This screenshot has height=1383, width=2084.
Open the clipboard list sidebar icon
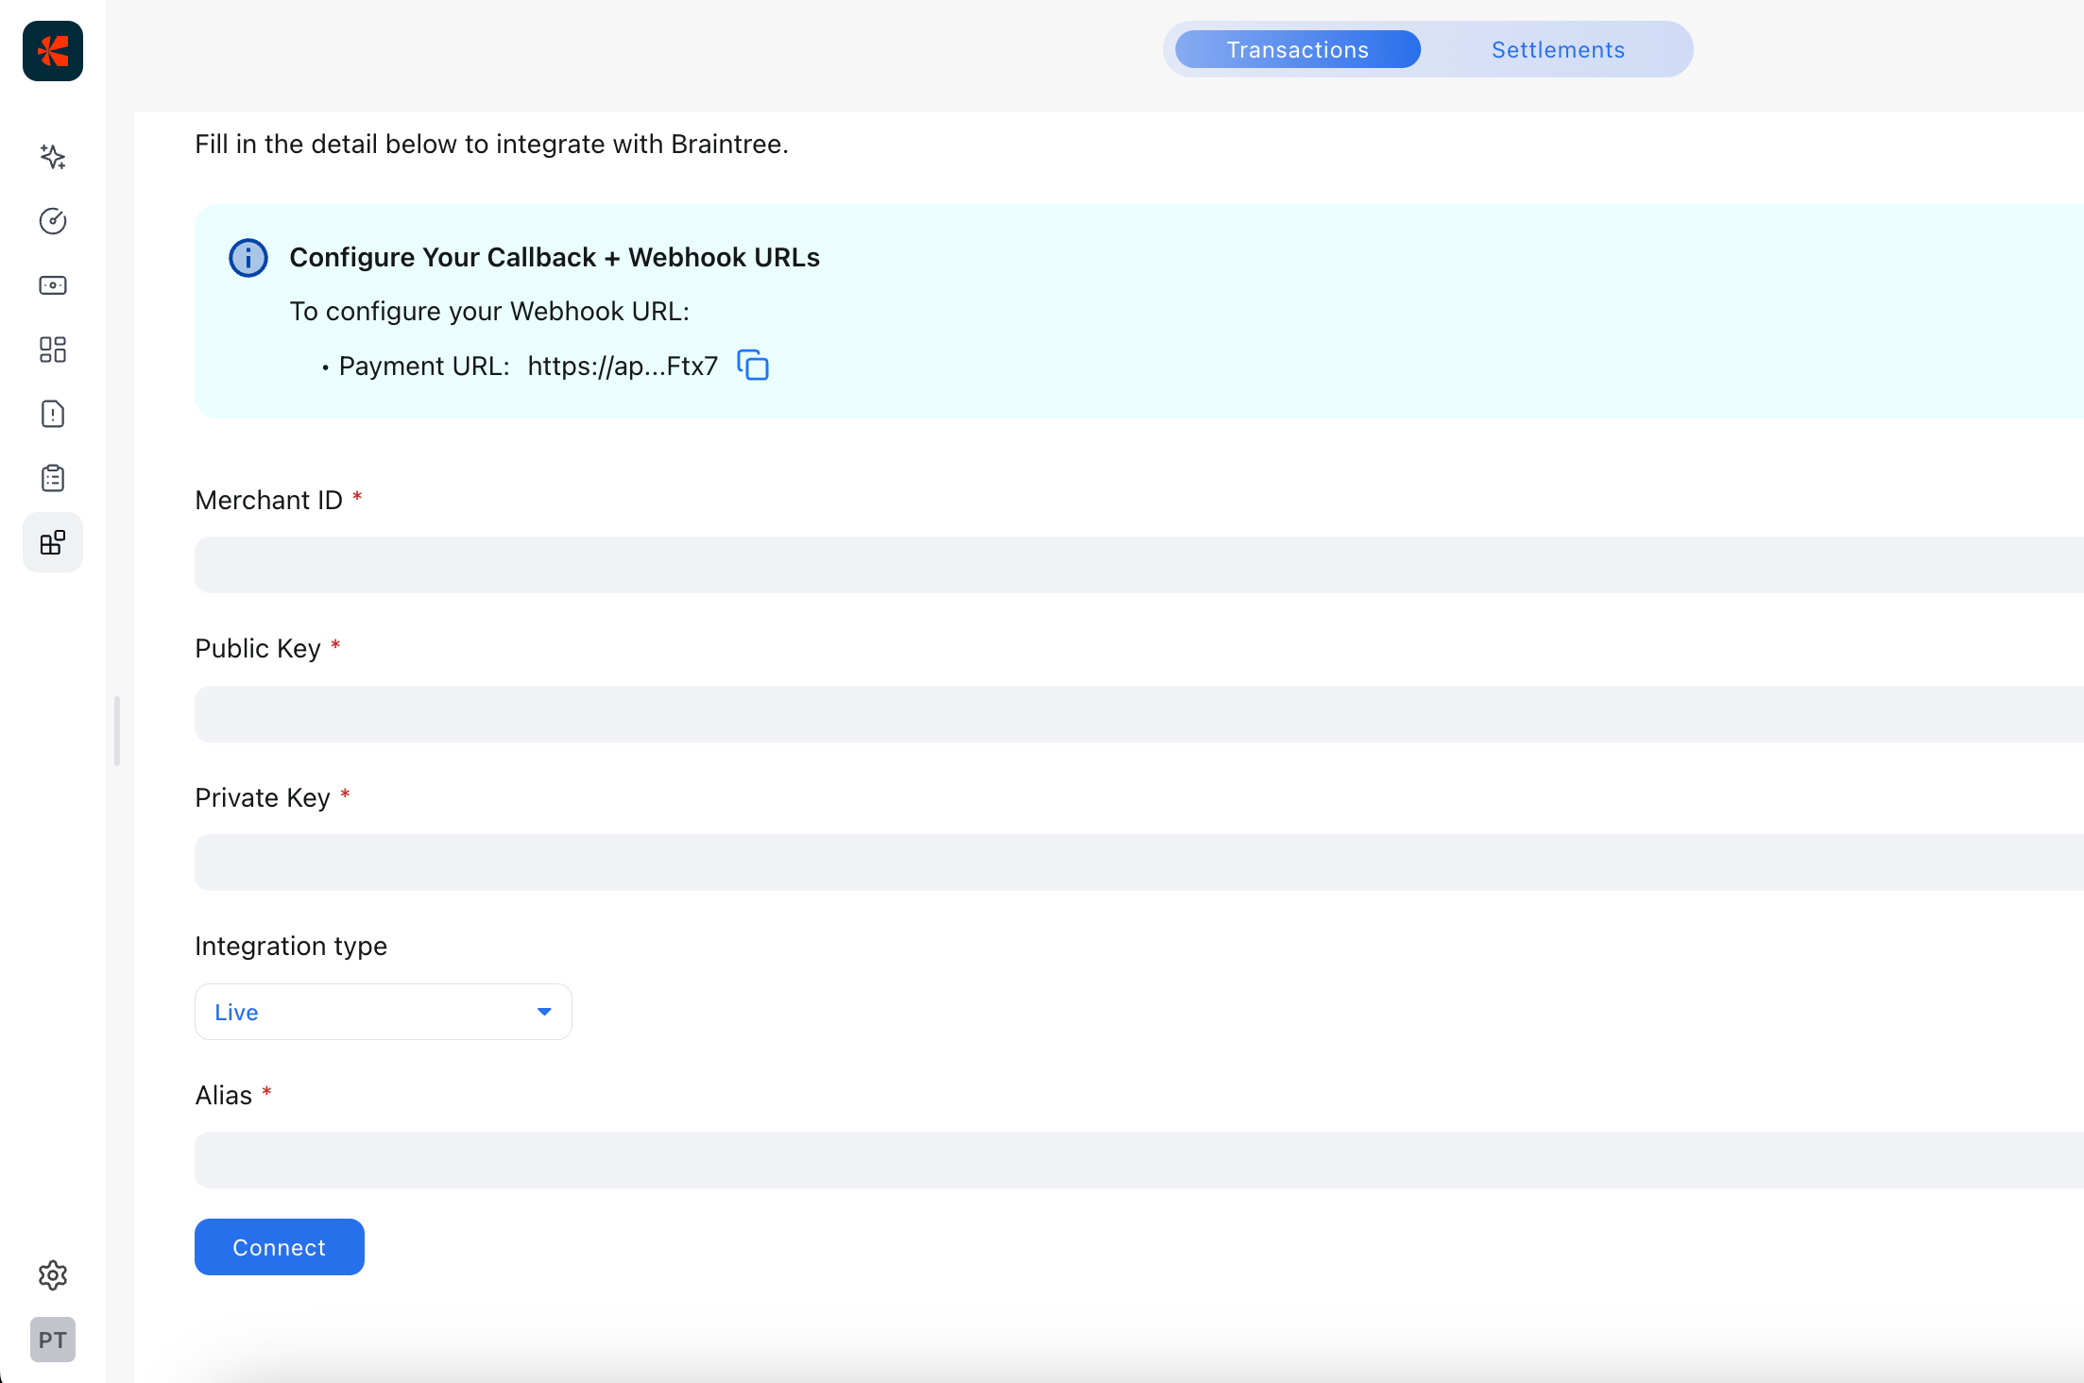click(53, 478)
